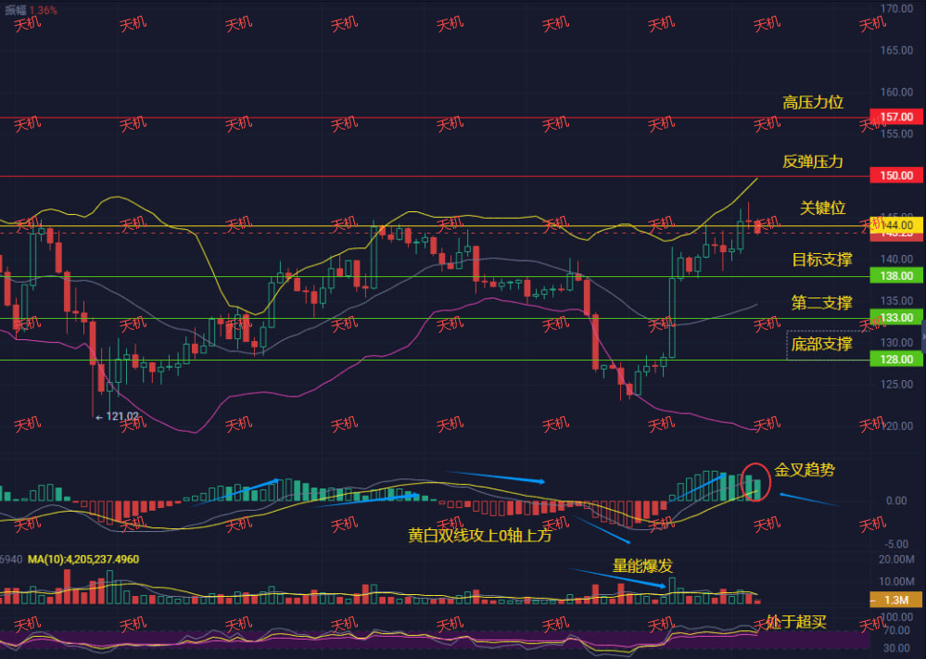Click the 160.00 price axis value

point(896,92)
